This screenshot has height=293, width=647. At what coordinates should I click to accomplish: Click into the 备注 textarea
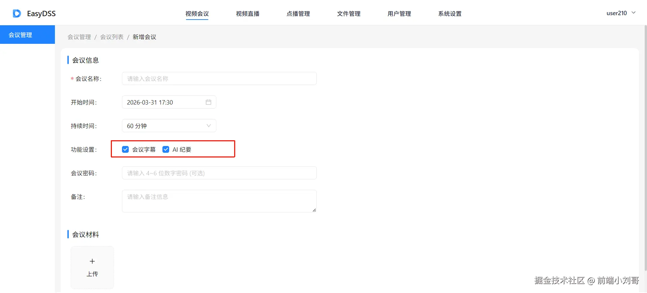pyautogui.click(x=219, y=201)
